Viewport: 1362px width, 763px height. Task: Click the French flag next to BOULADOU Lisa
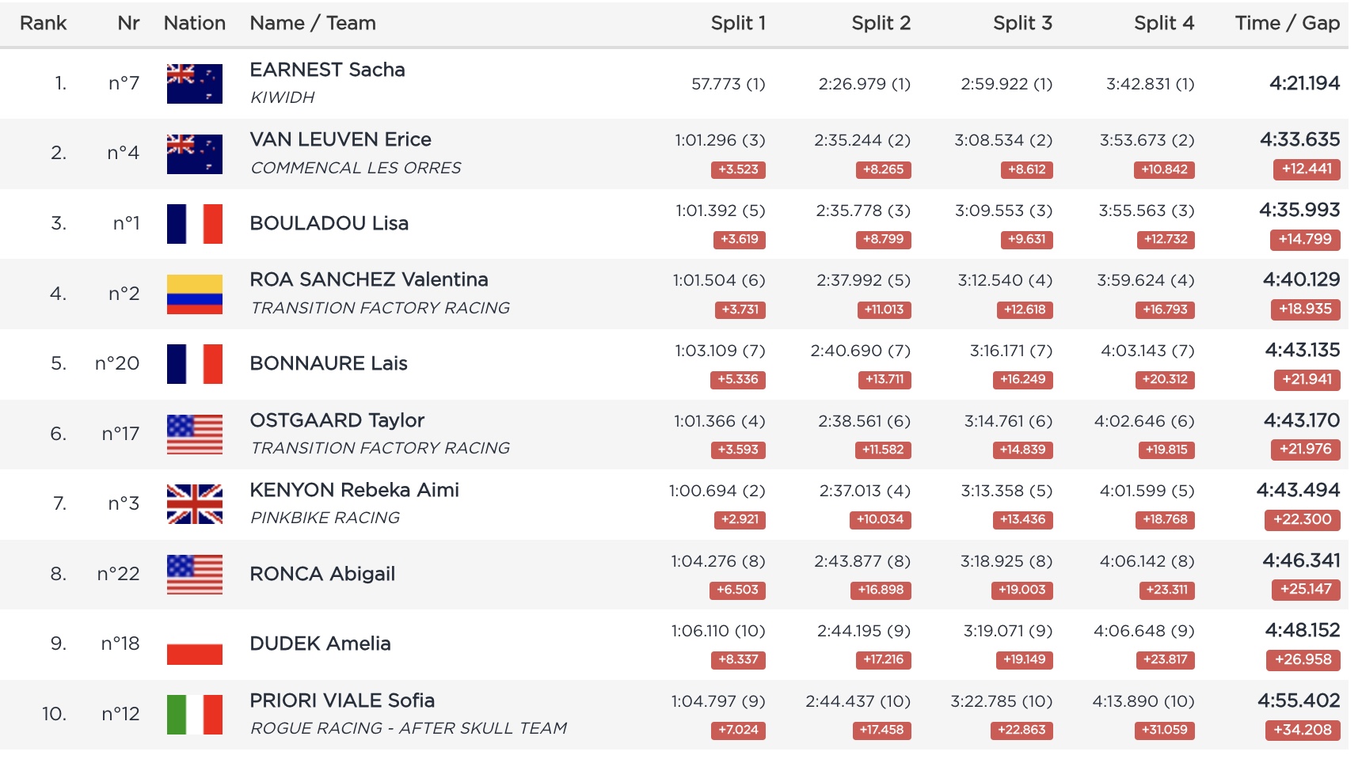coord(194,223)
